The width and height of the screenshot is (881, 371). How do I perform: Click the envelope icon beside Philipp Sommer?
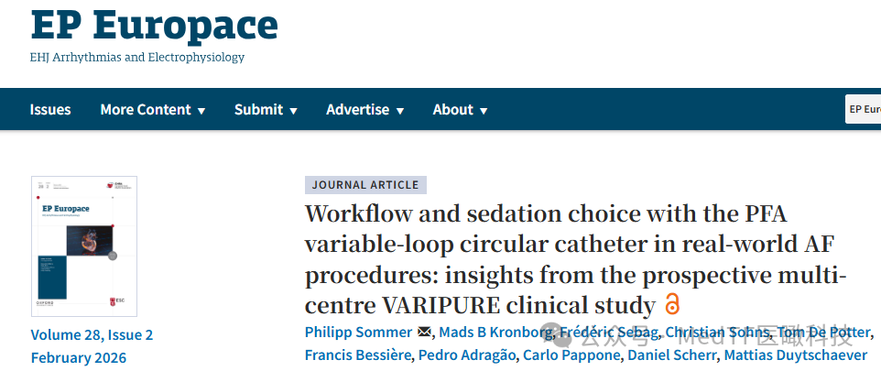[425, 333]
